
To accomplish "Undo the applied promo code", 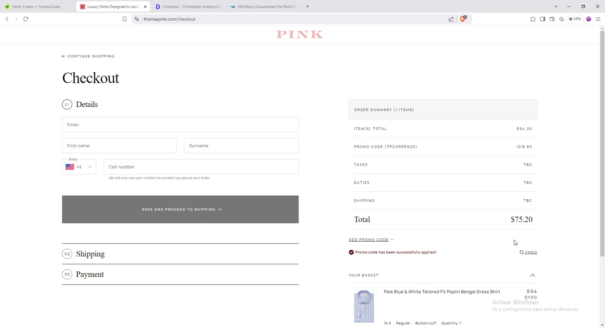I will point(528,252).
